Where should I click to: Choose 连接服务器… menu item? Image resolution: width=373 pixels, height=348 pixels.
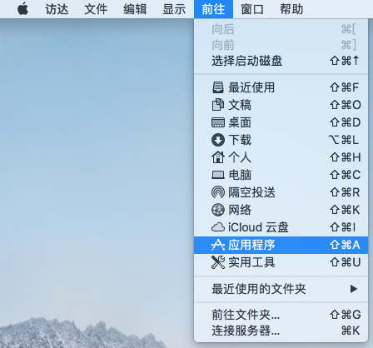pos(281,331)
